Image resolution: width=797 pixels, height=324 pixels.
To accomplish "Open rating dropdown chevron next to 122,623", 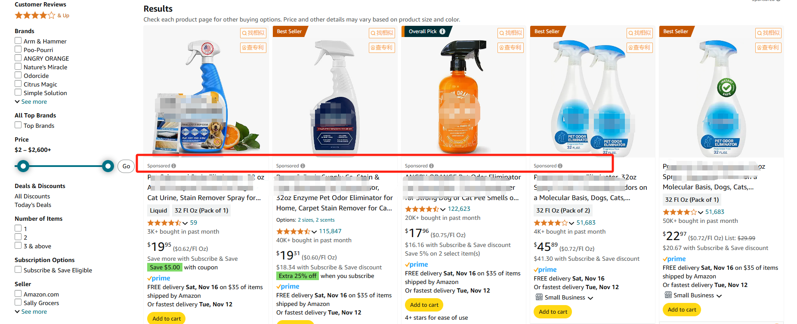I will click(x=443, y=209).
